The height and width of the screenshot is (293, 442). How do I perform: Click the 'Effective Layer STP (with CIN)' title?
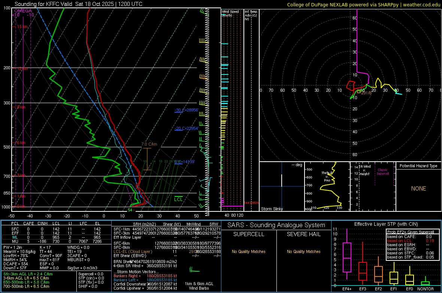(386, 224)
